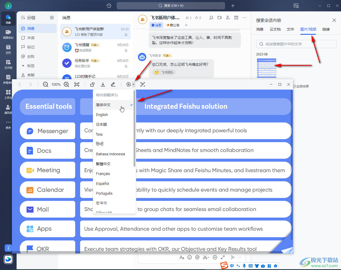Open Group Announcement tab in chat

click(173, 25)
